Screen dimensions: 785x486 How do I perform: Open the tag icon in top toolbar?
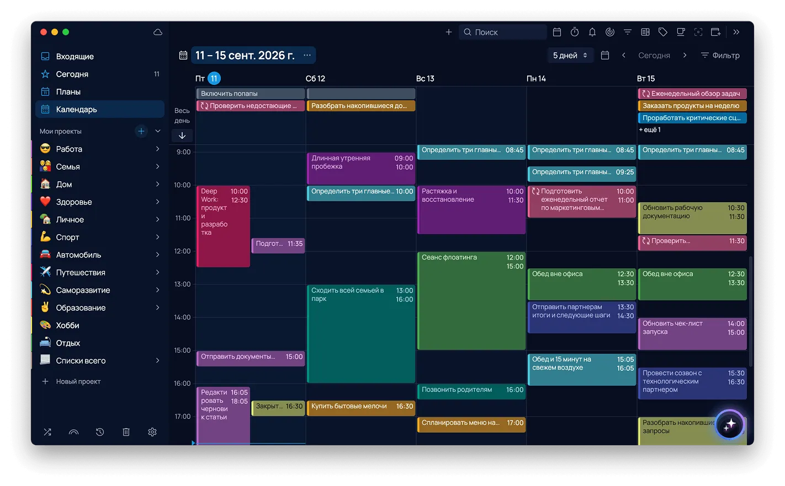click(x=663, y=32)
